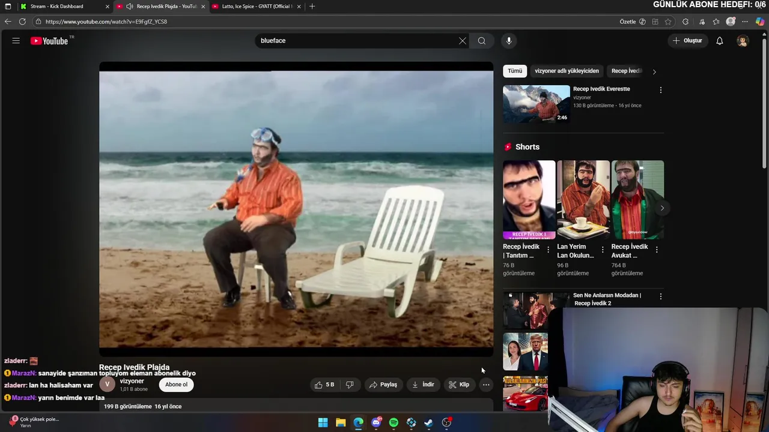Share the video via Paylaş
This screenshot has width=769, height=432.
coord(383,385)
